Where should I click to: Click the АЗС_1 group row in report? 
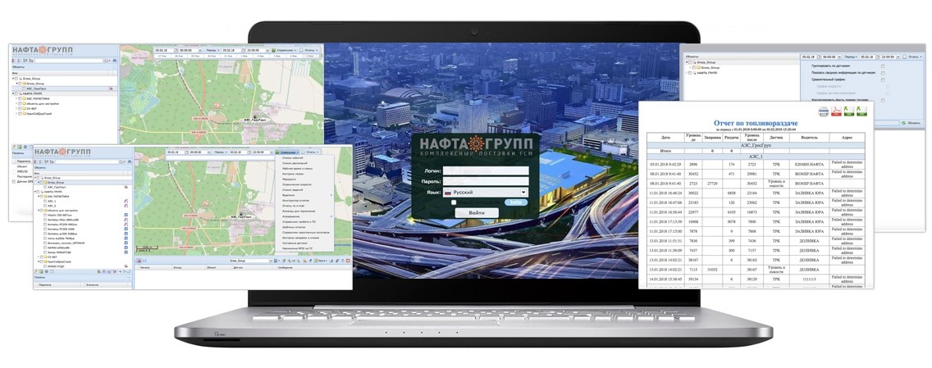point(756,156)
